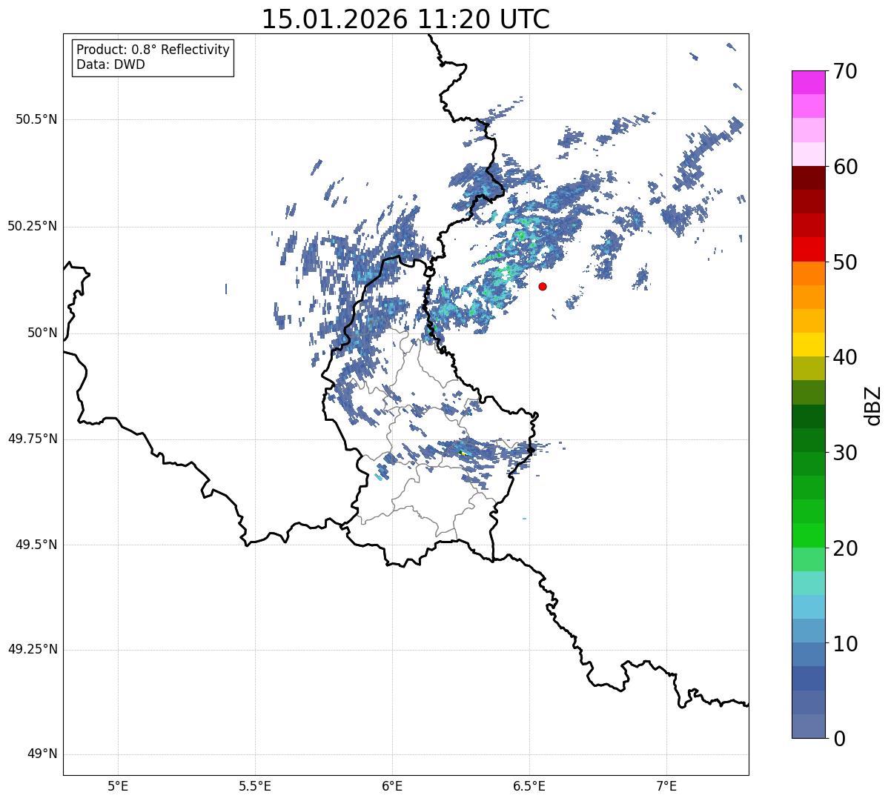Click the 49.75°N latitude label
This screenshot has width=891, height=801.
[32, 439]
